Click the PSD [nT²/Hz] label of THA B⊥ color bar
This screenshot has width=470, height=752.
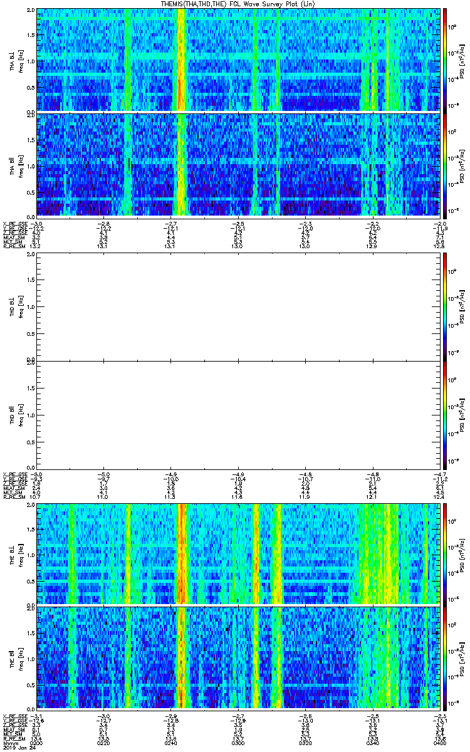(x=462, y=61)
